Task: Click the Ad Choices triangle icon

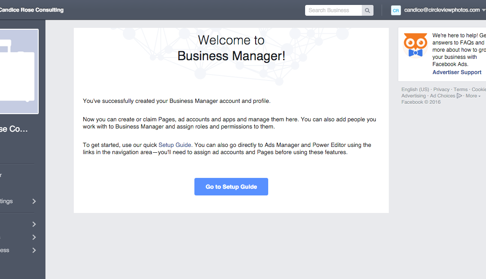Action: click(x=459, y=96)
